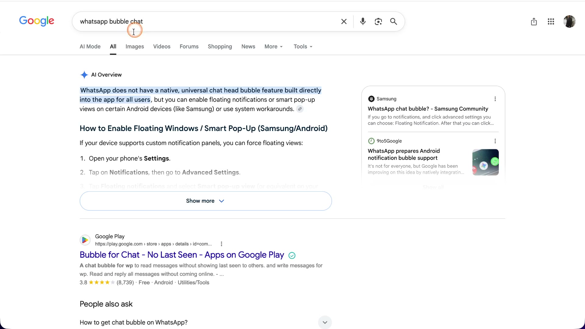This screenshot has height=329, width=585.
Task: Open 'WhatsApp chat bubble? - Samsung Community' link
Action: point(428,109)
